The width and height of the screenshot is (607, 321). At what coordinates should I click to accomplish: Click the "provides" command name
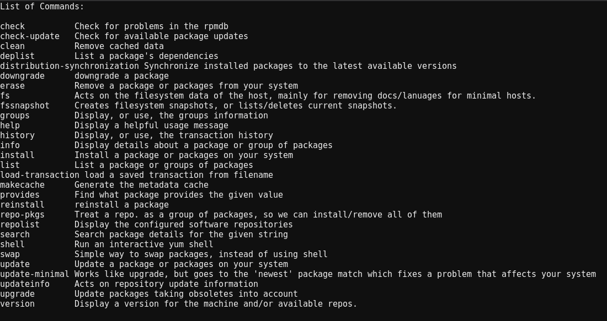(x=20, y=195)
